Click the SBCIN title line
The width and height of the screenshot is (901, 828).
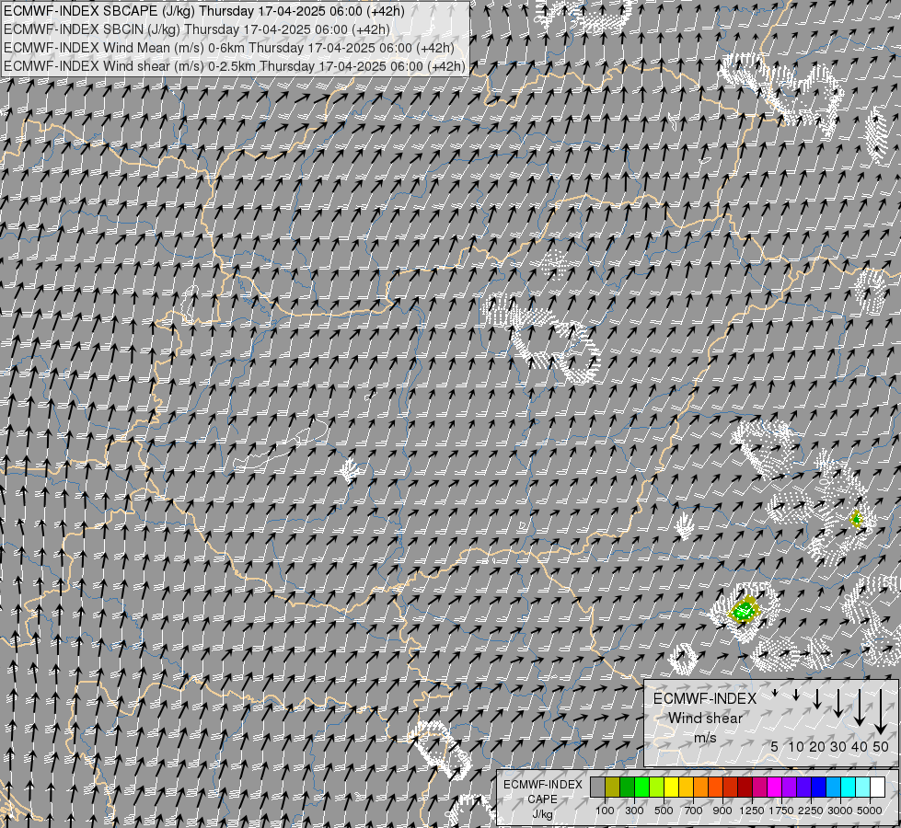point(197,29)
